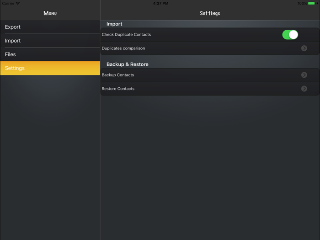Tap the Carrier text in status bar
The image size is (320, 240).
tap(8, 3)
